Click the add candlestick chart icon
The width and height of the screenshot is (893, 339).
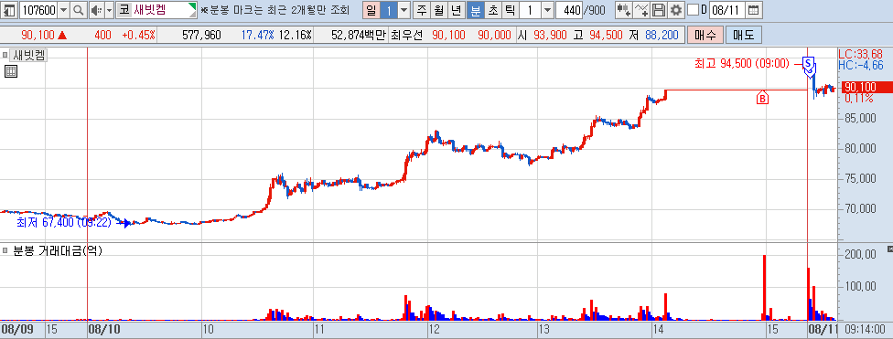[624, 10]
